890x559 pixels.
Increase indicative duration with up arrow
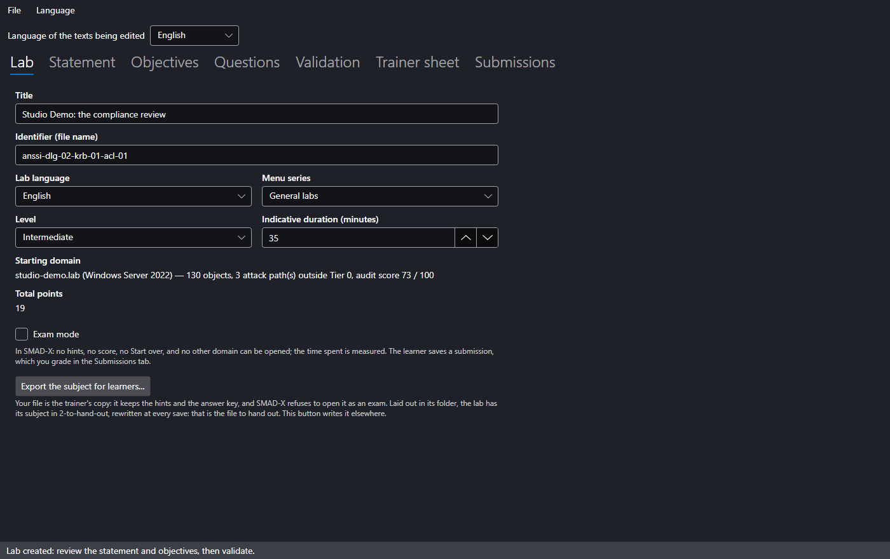click(465, 238)
